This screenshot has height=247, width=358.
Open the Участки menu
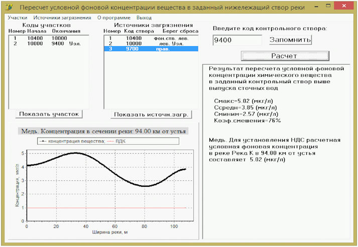[18, 18]
